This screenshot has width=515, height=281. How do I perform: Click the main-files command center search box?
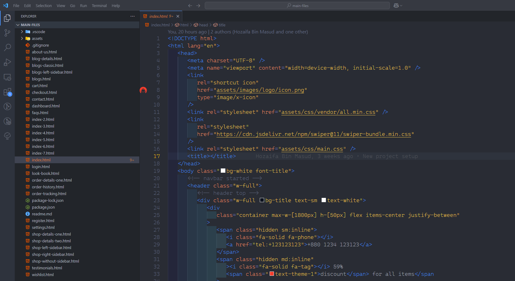[297, 6]
